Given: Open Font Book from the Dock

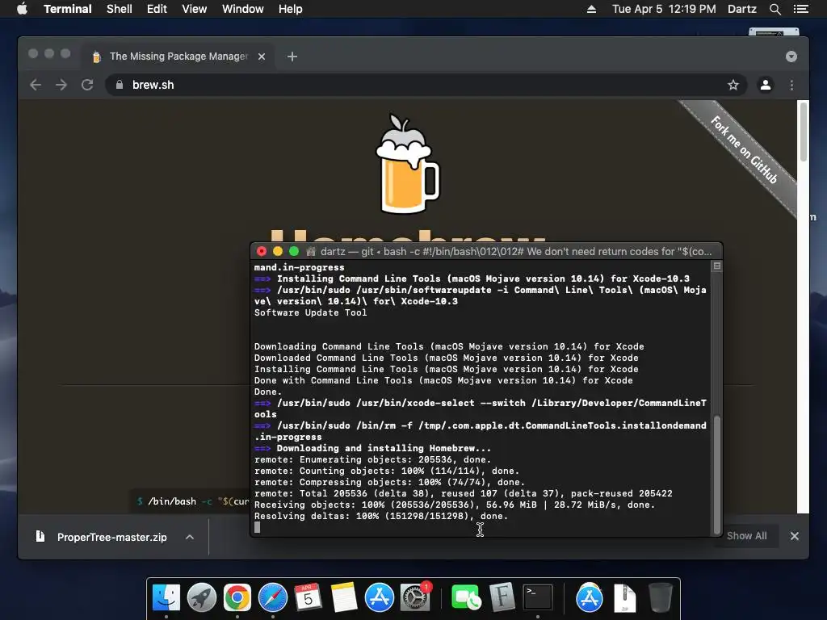Looking at the screenshot, I should [x=502, y=597].
